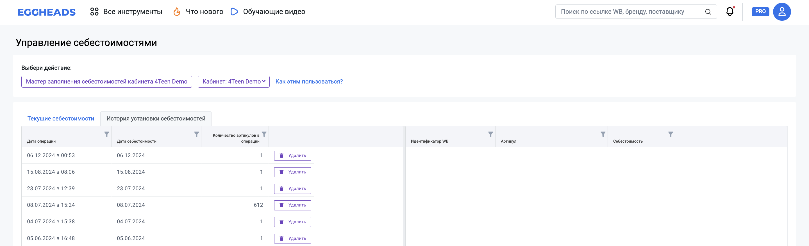Delete the 15.08.2024 в 08:06 operation

(292, 172)
